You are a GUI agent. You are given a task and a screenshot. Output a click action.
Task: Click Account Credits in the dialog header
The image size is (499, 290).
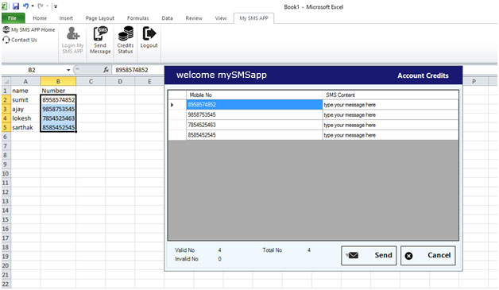pyautogui.click(x=423, y=75)
